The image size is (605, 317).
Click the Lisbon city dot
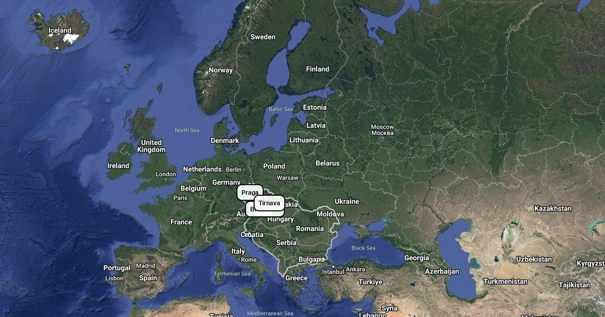click(x=114, y=283)
